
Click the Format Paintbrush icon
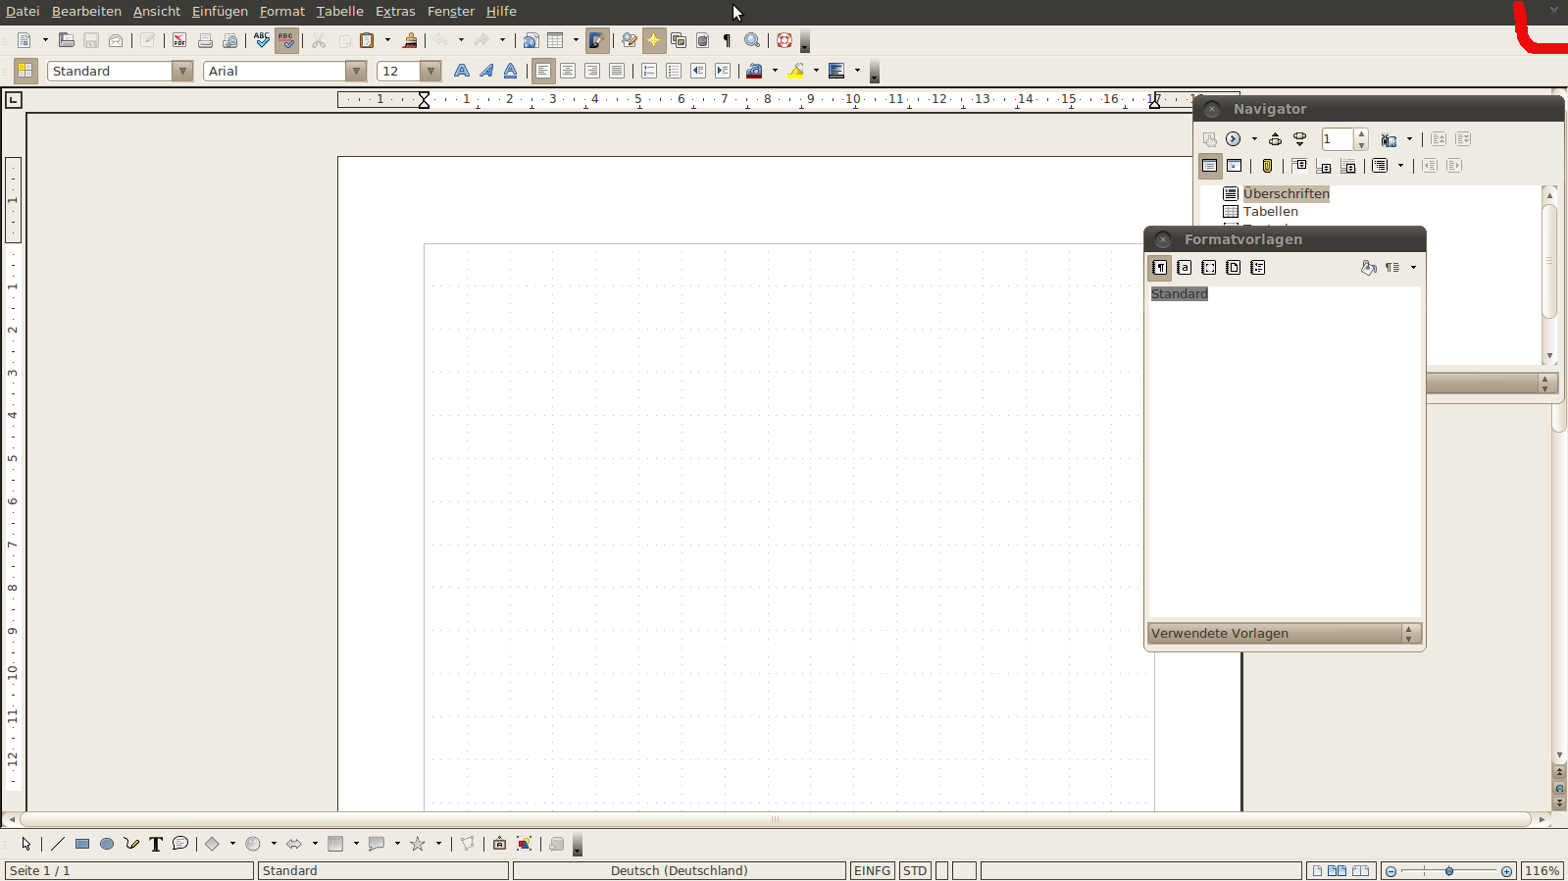pyautogui.click(x=410, y=40)
